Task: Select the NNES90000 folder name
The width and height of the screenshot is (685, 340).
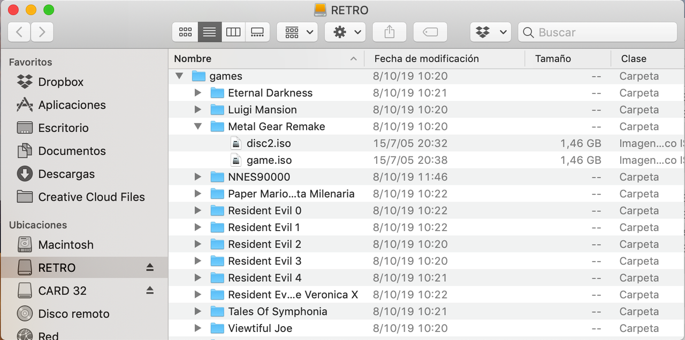Action: 259,177
